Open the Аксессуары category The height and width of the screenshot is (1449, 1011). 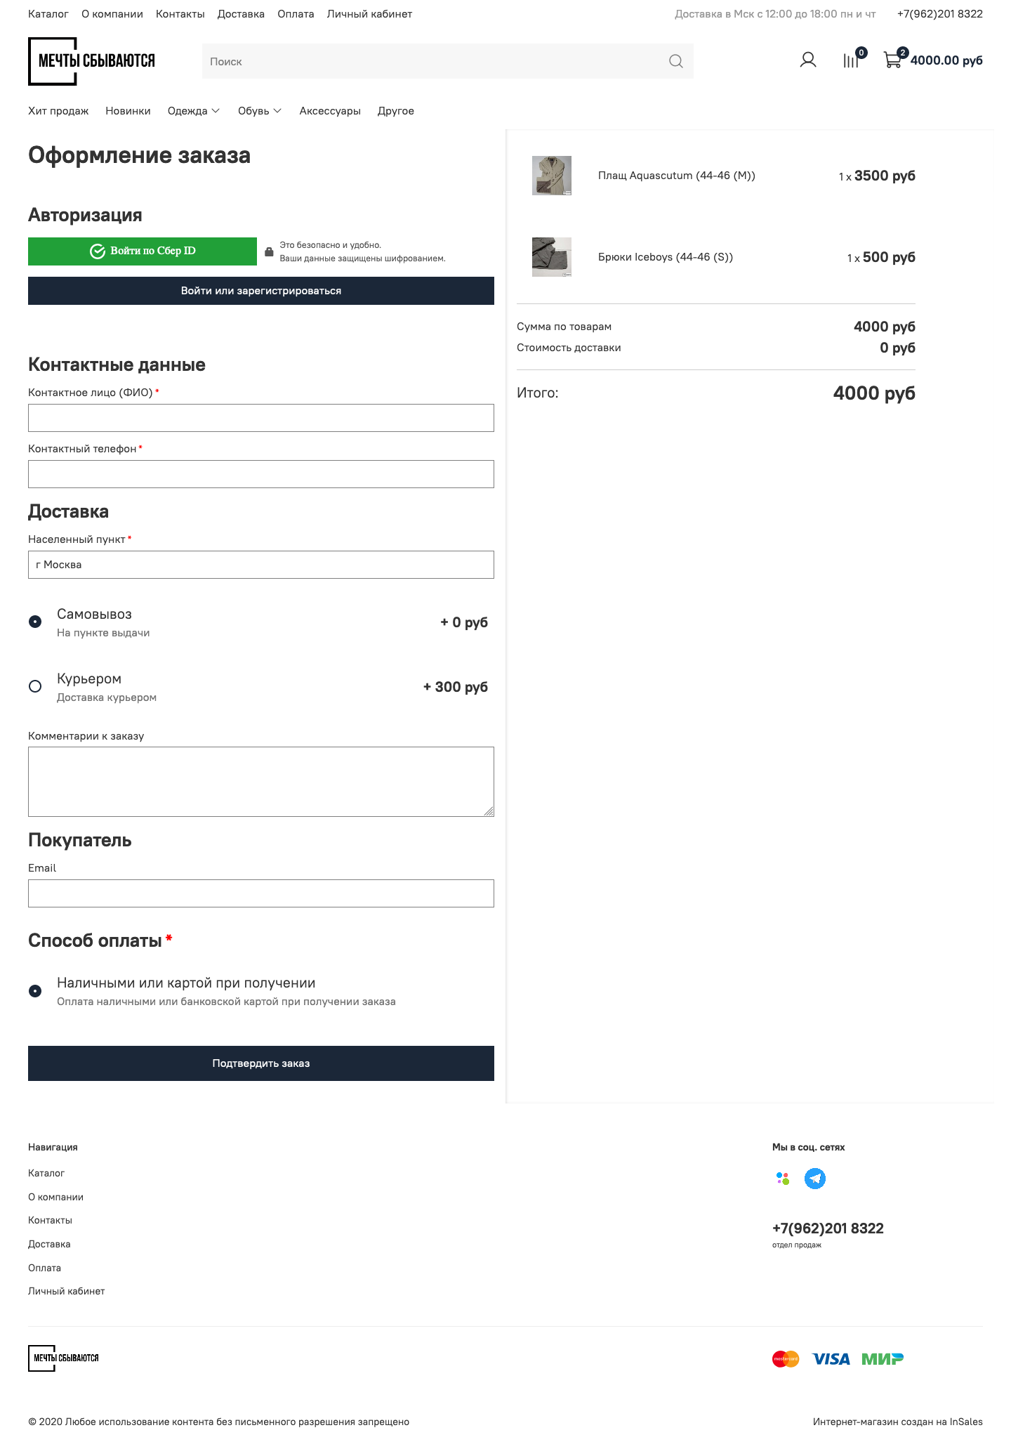click(x=330, y=111)
